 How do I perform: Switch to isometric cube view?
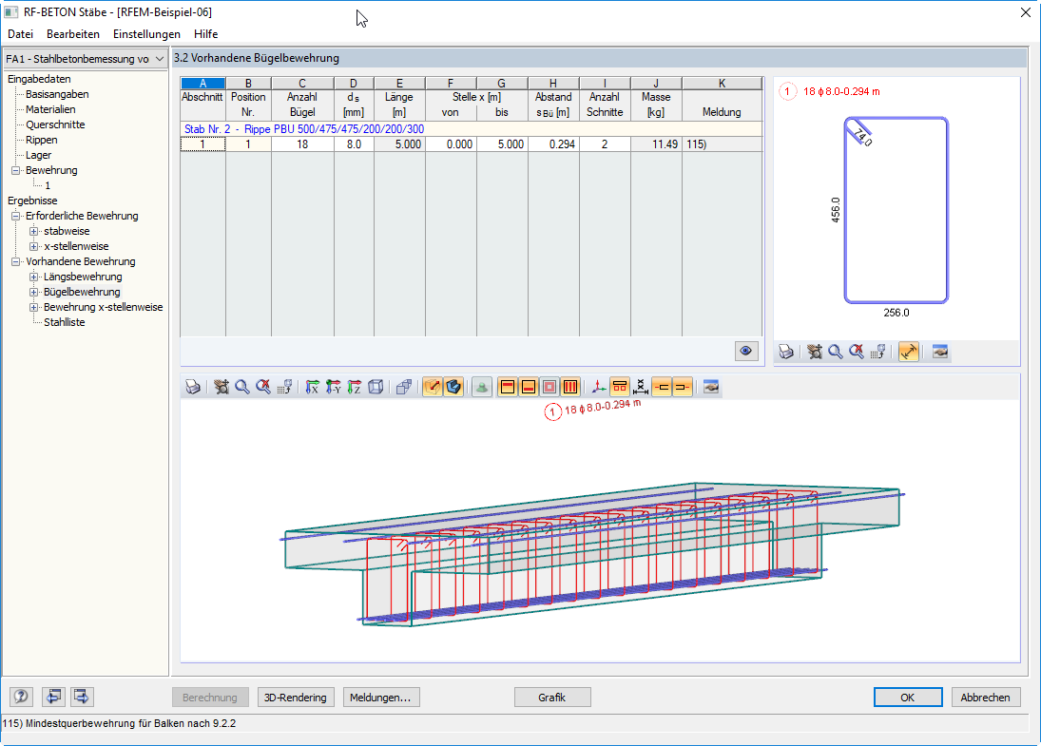(376, 387)
